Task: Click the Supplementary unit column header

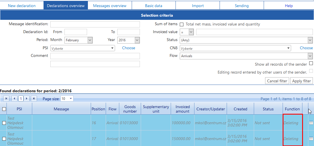Action: click(156, 109)
